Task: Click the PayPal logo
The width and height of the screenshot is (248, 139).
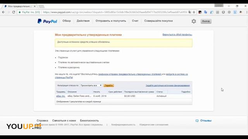Action: (x=47, y=21)
